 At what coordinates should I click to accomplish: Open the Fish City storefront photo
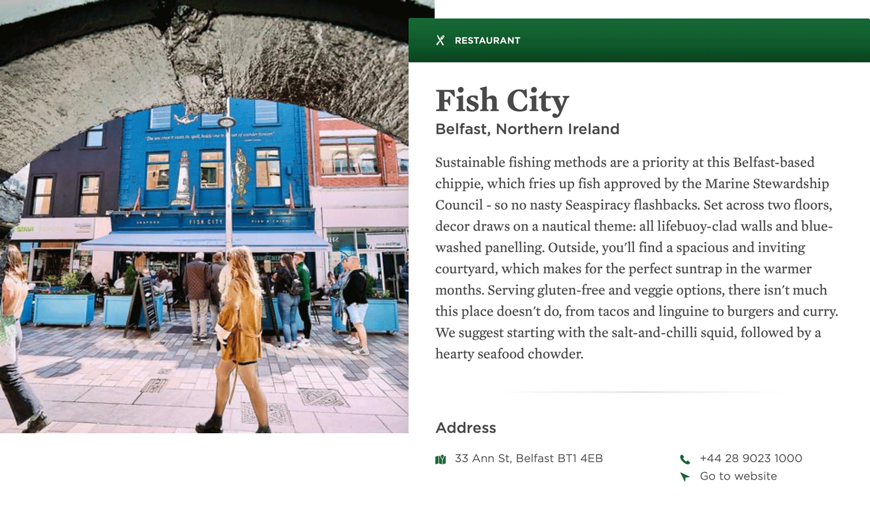click(204, 217)
